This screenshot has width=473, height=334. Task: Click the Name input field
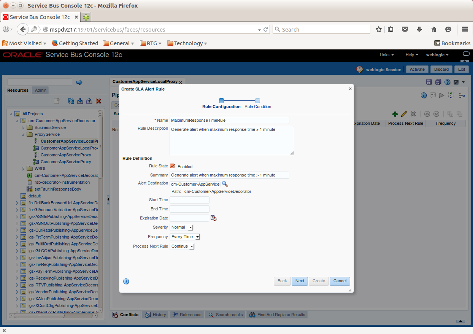pyautogui.click(x=229, y=120)
